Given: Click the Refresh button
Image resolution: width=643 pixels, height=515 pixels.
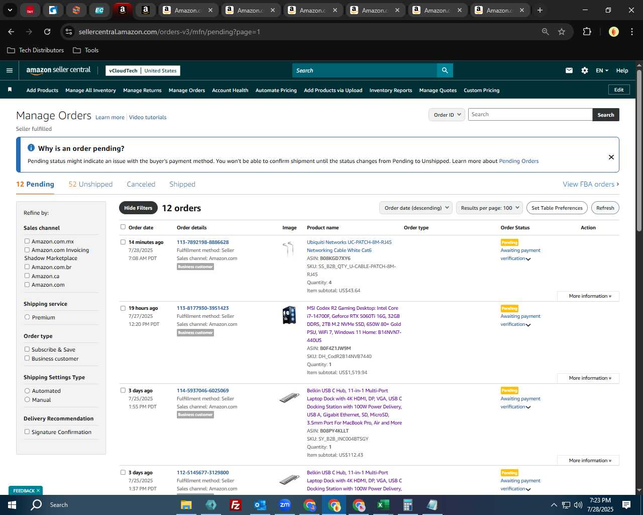Looking at the screenshot, I should tap(605, 208).
